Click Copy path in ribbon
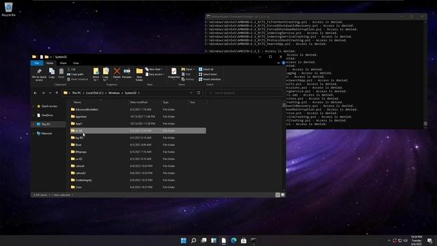This screenshot has width=437, height=246. point(75,74)
